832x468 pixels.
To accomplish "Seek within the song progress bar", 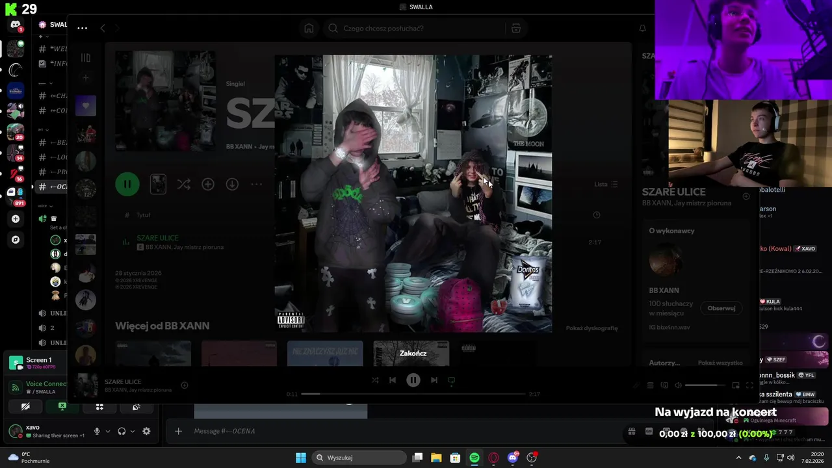I will [412, 394].
